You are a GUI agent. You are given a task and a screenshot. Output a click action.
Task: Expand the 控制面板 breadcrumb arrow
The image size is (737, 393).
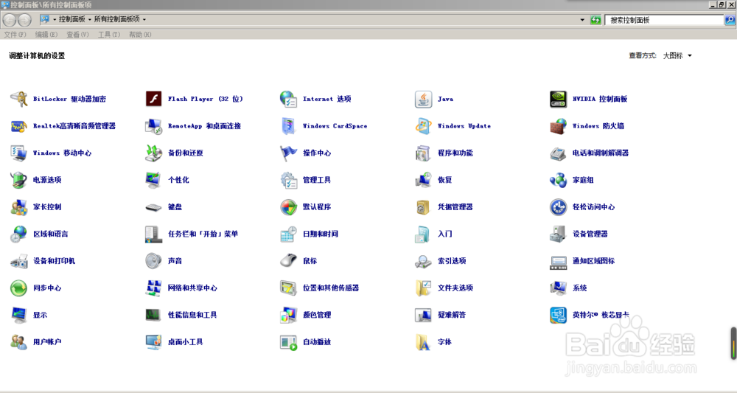click(89, 20)
